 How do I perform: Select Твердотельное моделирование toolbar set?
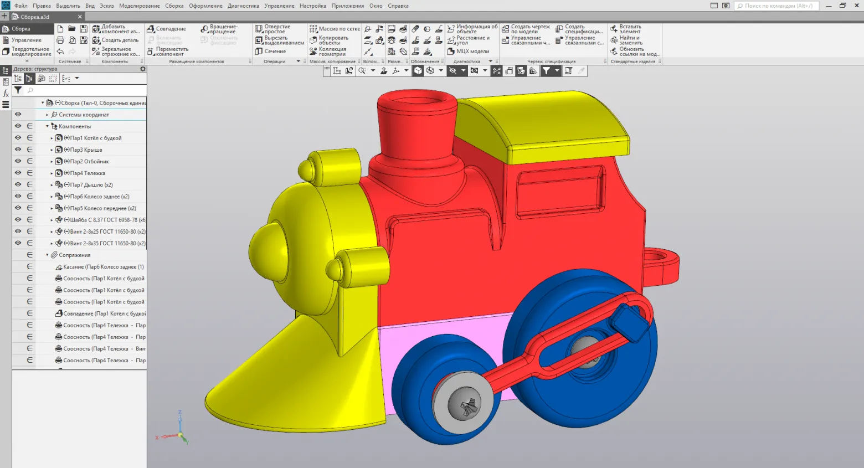[x=27, y=52]
